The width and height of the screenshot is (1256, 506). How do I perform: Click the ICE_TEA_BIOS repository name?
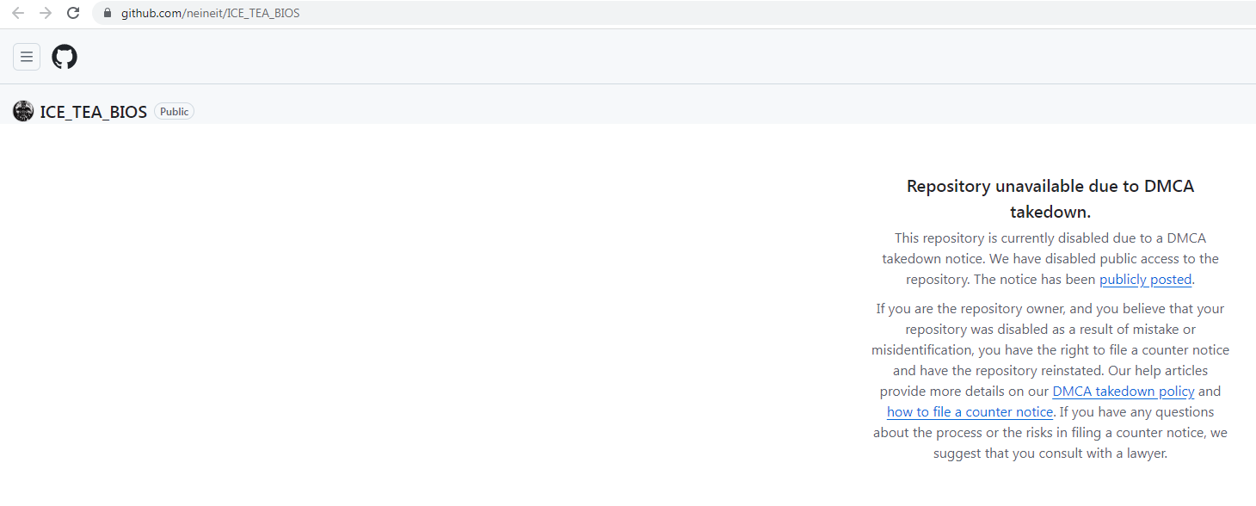pyautogui.click(x=93, y=112)
